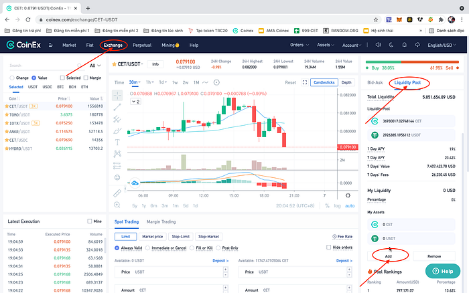Switch to the Margin Trading tab
This screenshot has height=293, width=469.
click(161, 221)
